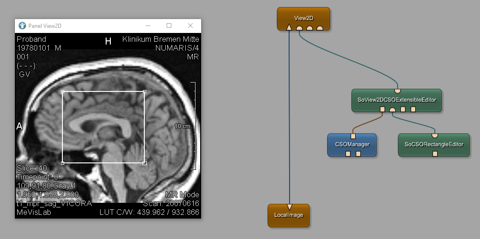Click the bottom-left handle of the rectangle contour
The height and width of the screenshot is (239, 480).
coord(63,163)
